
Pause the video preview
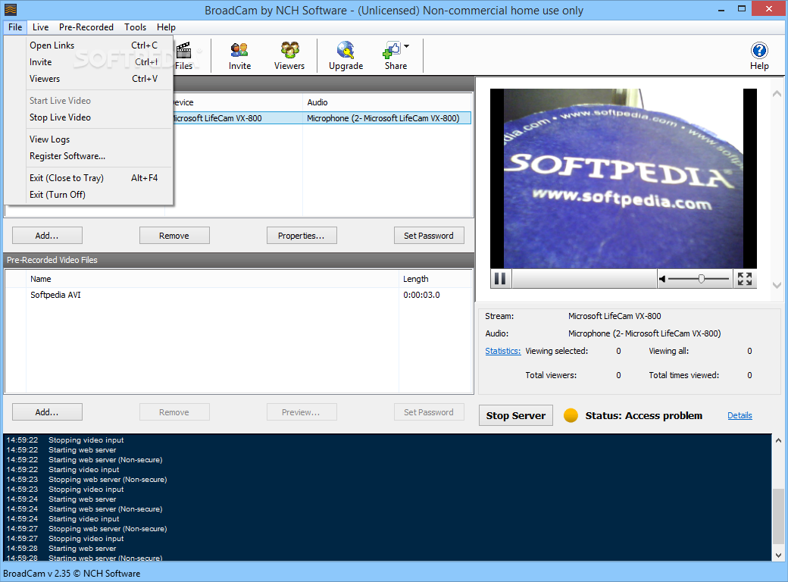(x=500, y=278)
